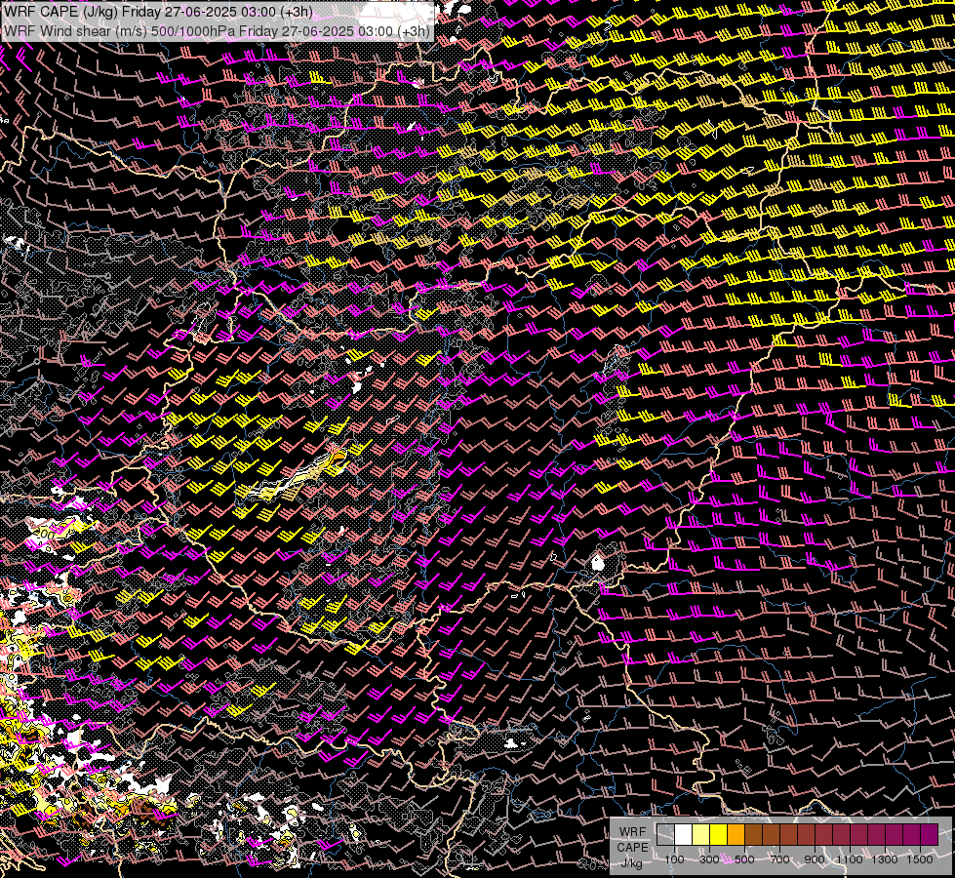Click the legend value 900
The height and width of the screenshot is (878, 955).
click(815, 859)
